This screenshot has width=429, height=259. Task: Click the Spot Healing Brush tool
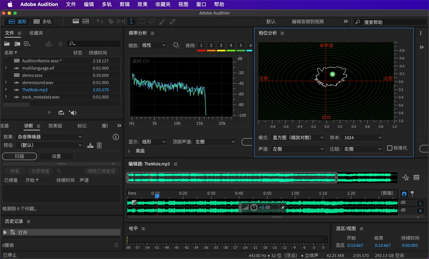point(172,22)
